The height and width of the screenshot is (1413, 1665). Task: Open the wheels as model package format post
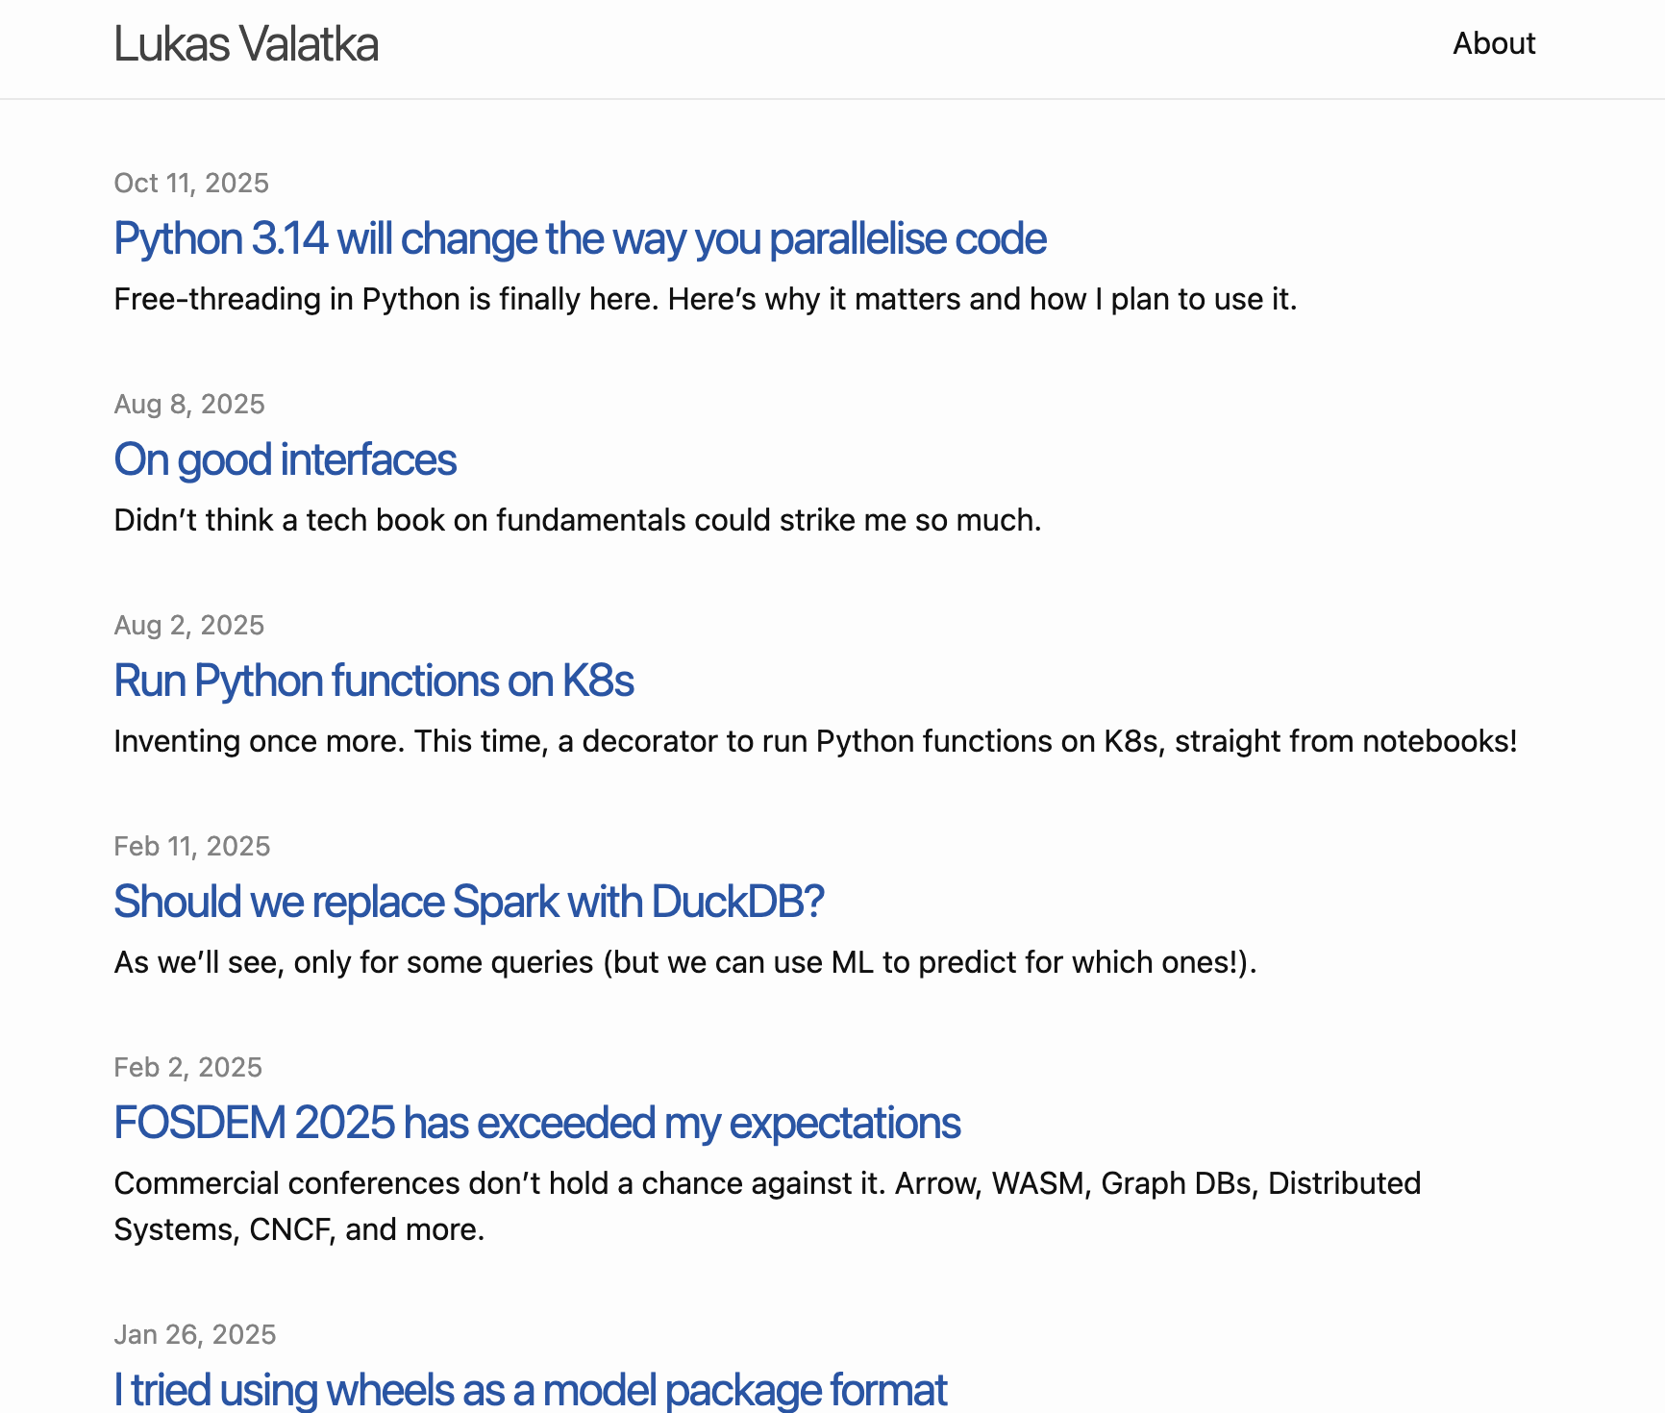530,1389
